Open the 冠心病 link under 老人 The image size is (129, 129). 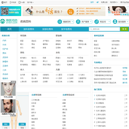pos(34,78)
